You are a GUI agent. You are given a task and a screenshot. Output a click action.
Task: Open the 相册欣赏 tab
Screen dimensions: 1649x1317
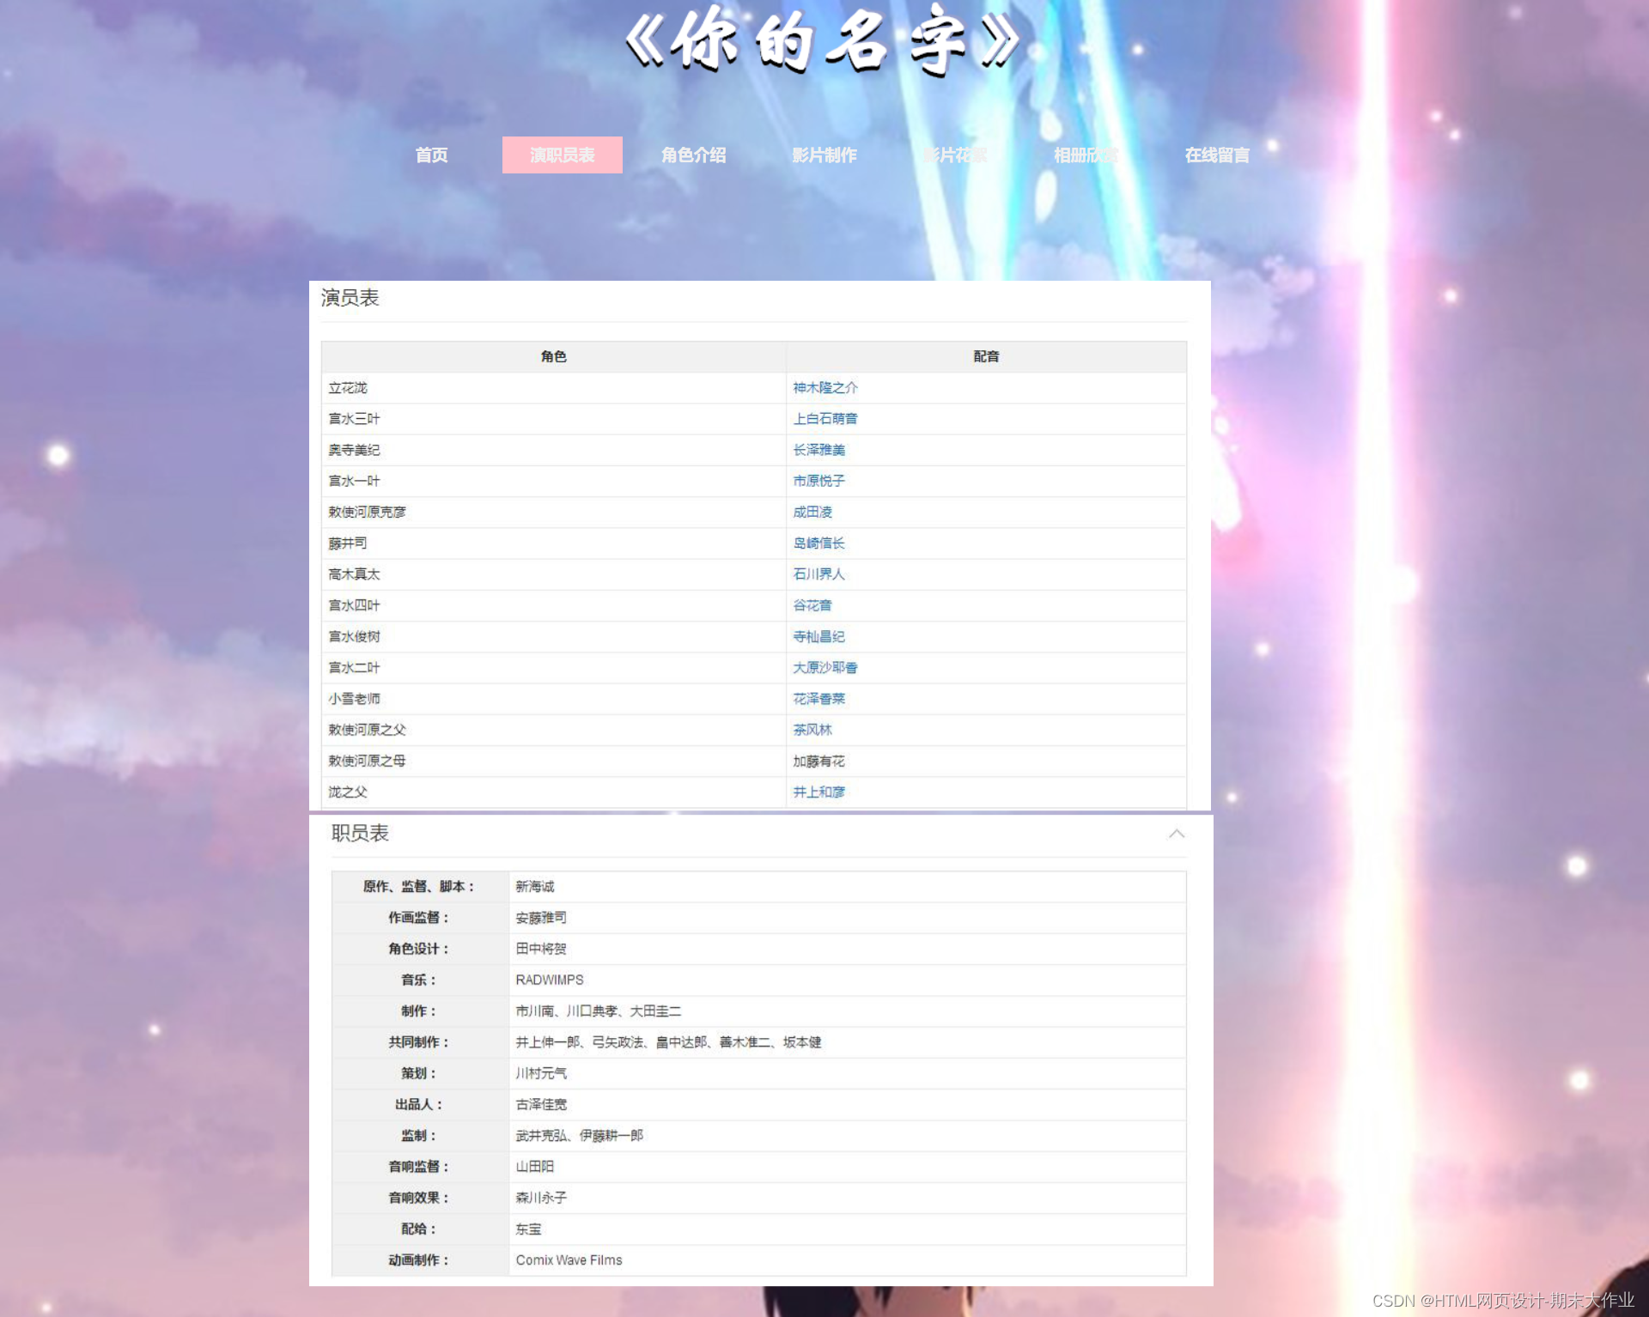tap(1086, 155)
